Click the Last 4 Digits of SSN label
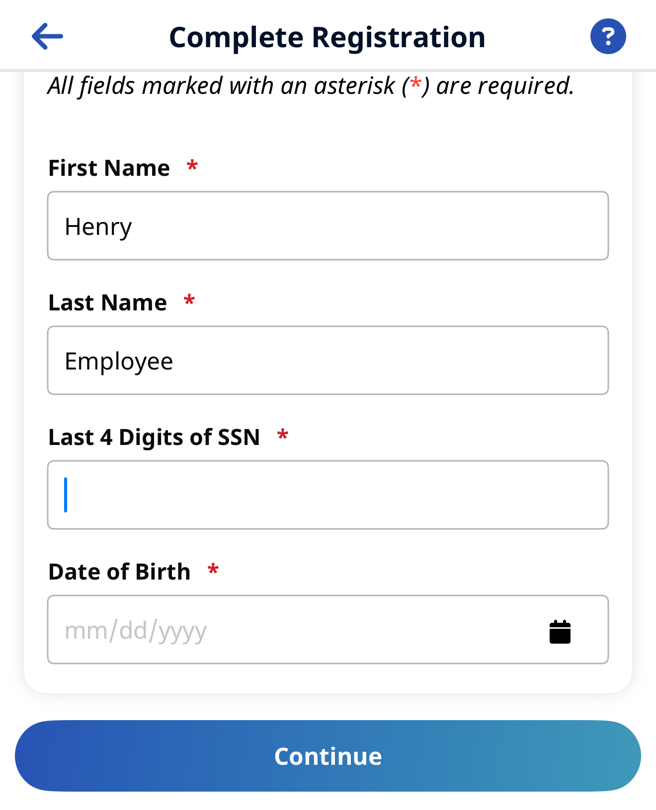Viewport: 656px width, 810px height. pyautogui.click(x=154, y=437)
